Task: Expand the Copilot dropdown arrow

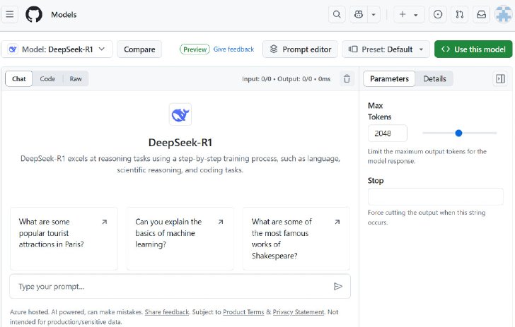Action: [374, 14]
